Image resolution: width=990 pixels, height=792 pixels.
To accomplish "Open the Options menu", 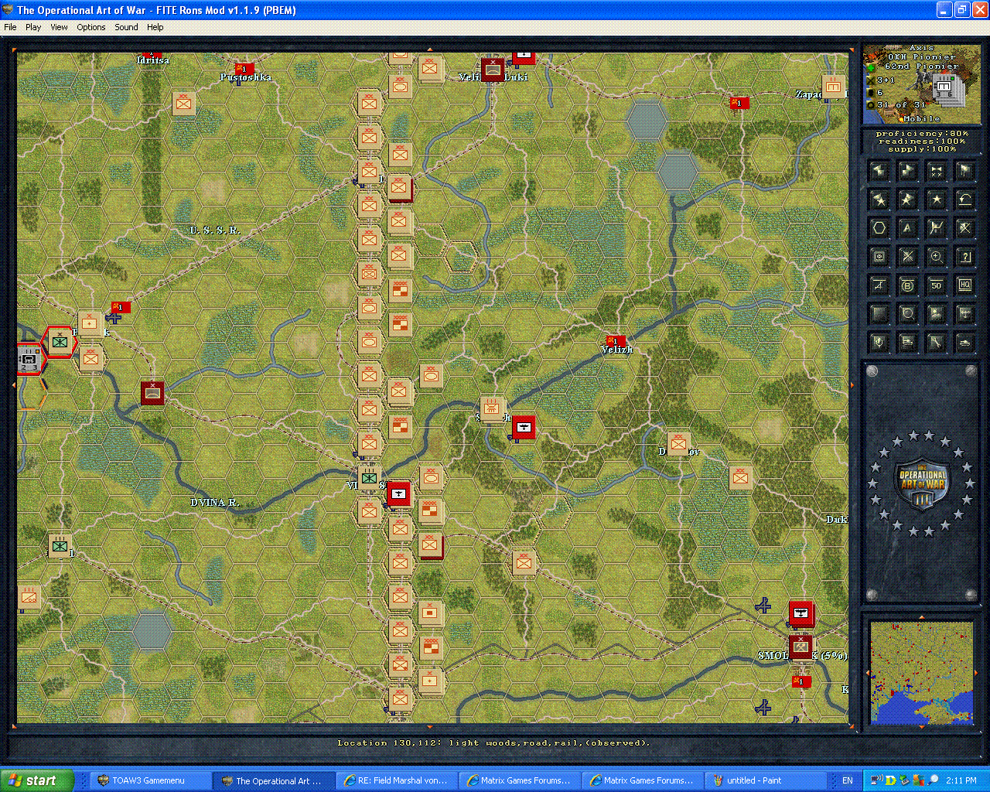I will pyautogui.click(x=91, y=27).
